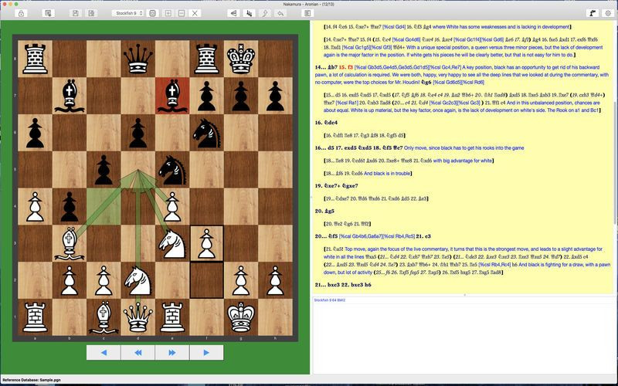The image size is (618, 386).
Task: Select the black king on g8
Action: pyautogui.click(x=241, y=59)
